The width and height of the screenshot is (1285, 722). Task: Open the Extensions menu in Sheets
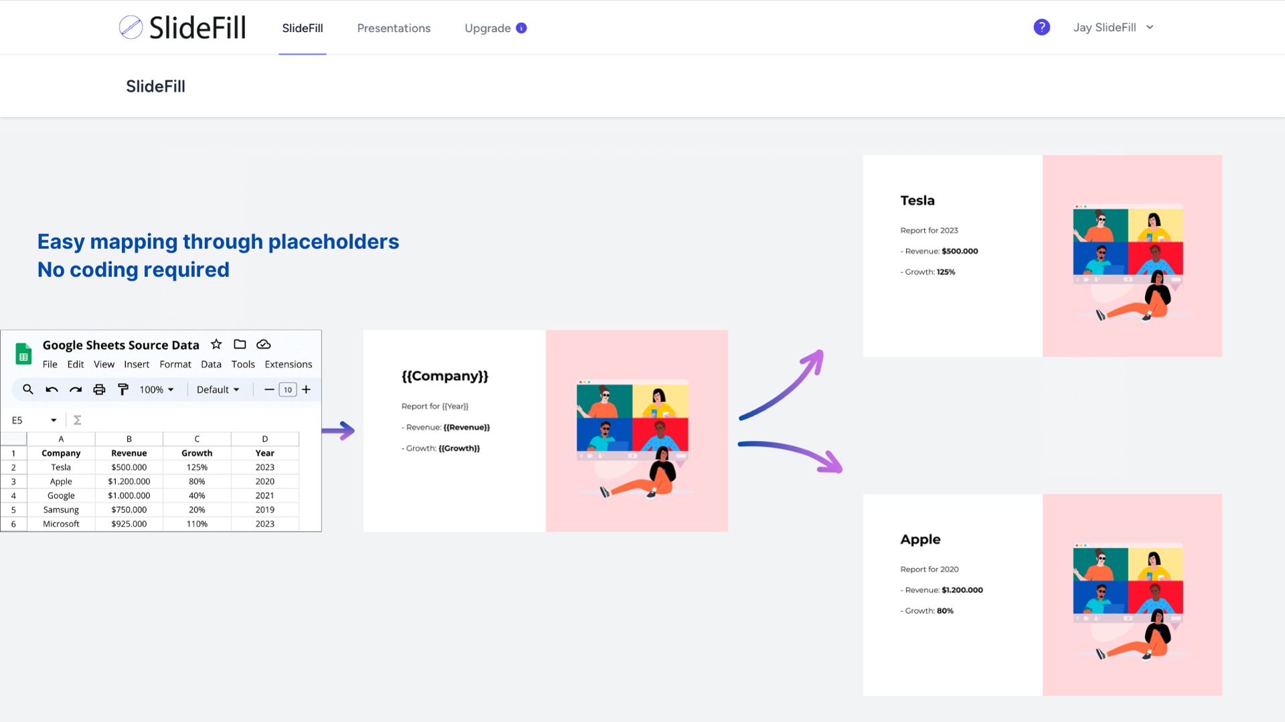coord(288,364)
